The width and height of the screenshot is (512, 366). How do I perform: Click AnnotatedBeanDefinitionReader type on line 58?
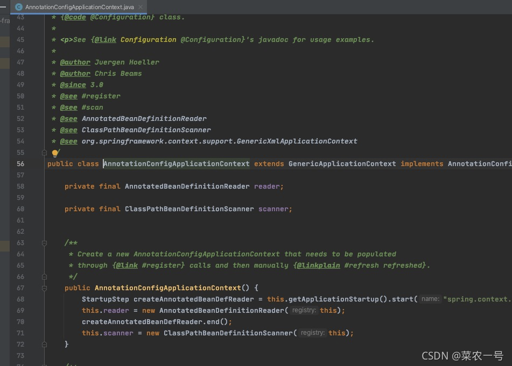coord(187,186)
